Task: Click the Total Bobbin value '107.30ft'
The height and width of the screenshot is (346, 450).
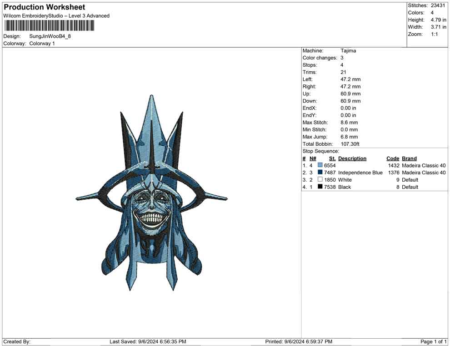Action: [x=350, y=143]
